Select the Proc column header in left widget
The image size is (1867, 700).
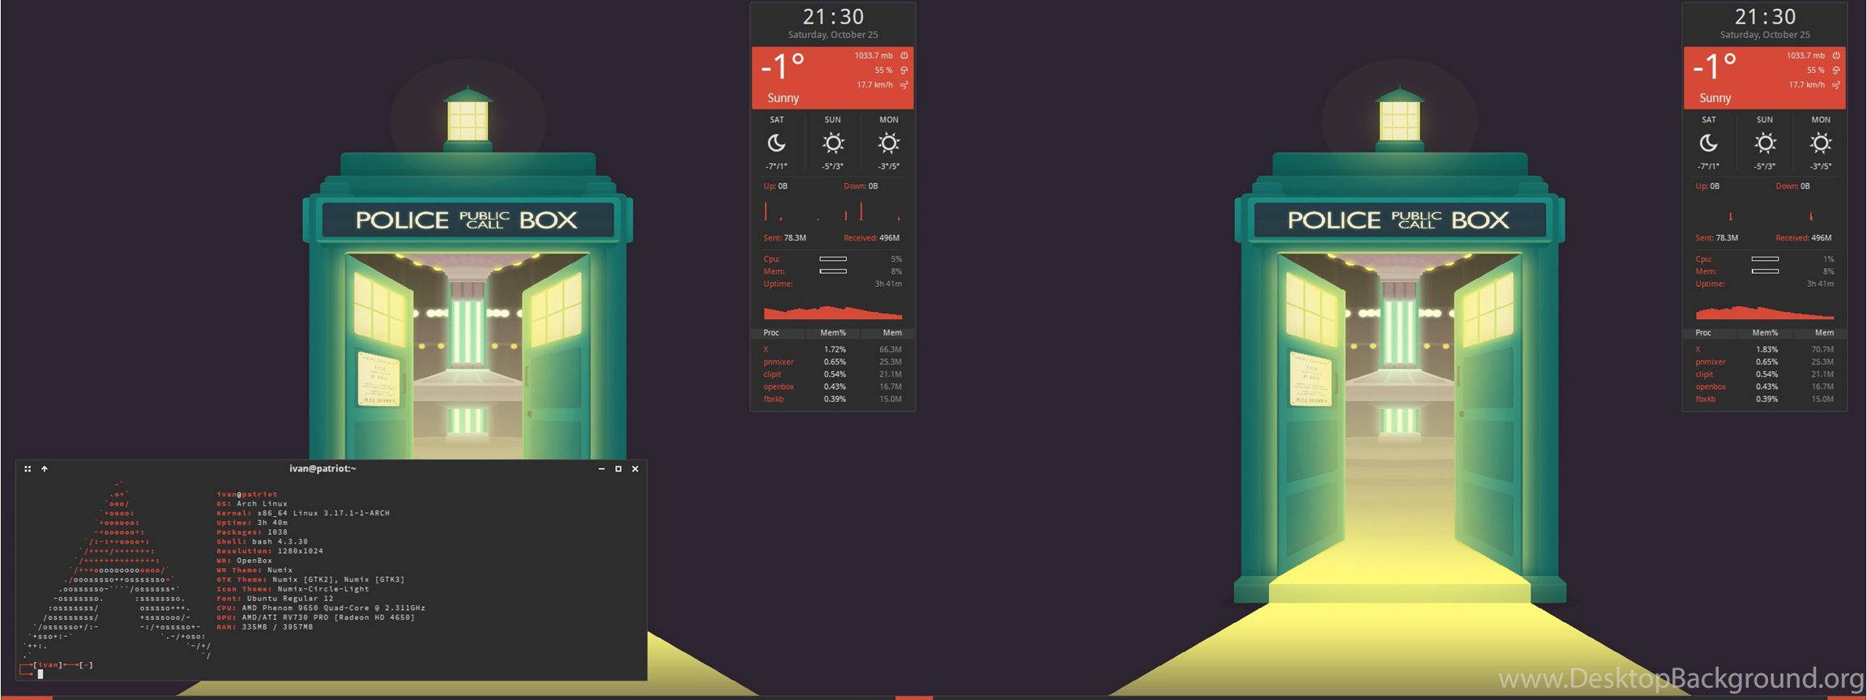coord(771,333)
